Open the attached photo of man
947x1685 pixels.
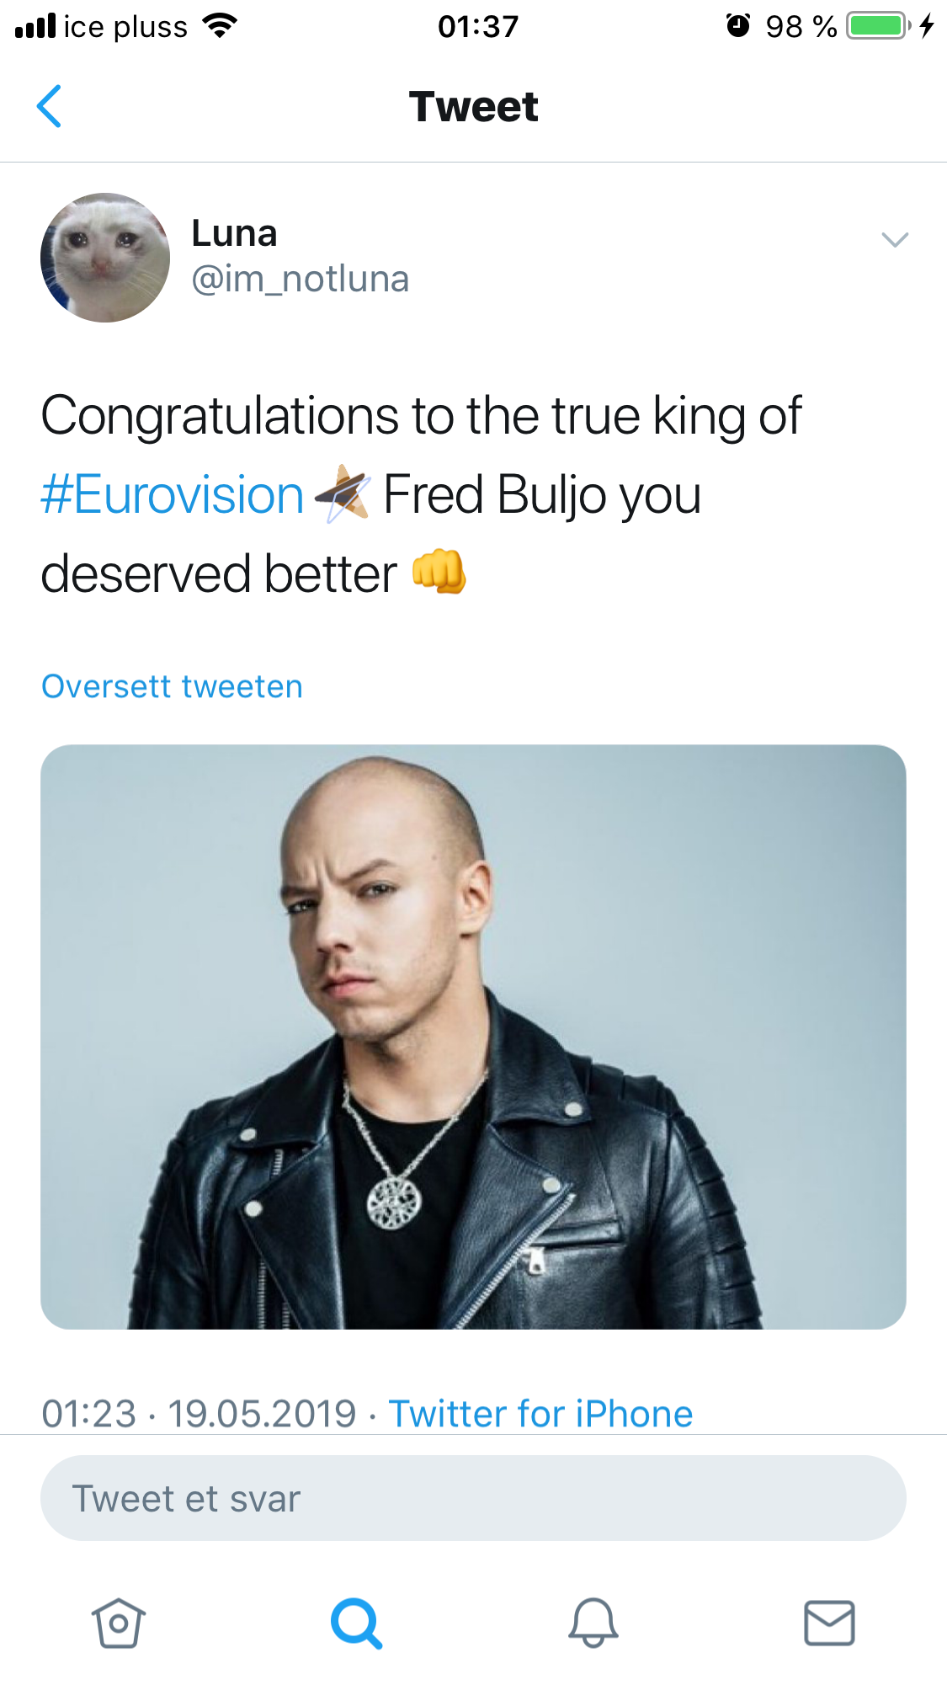473,1037
